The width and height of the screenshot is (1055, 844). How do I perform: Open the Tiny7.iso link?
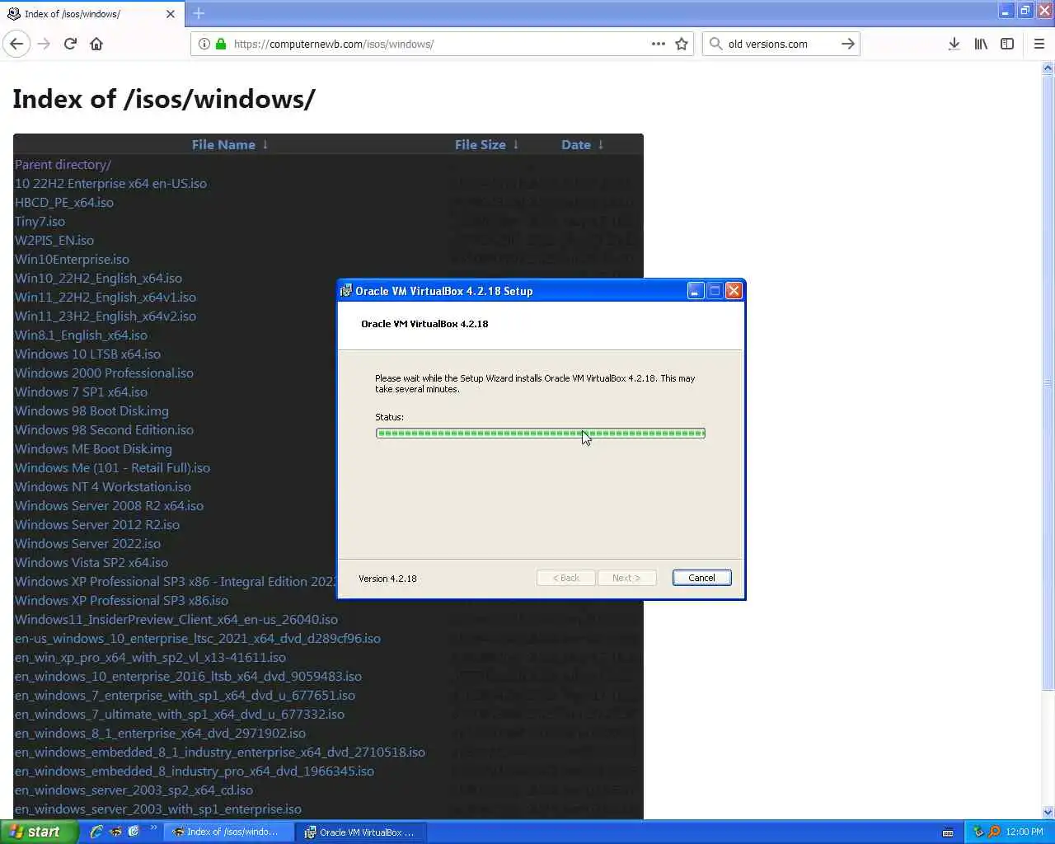pos(40,221)
